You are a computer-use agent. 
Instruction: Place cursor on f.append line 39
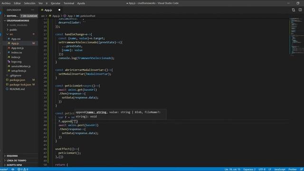[68, 121]
